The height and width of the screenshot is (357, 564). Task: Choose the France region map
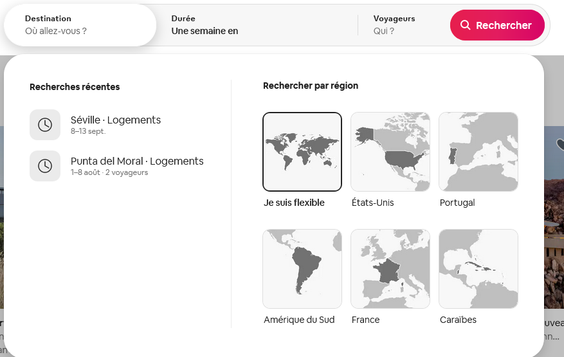[x=390, y=269]
